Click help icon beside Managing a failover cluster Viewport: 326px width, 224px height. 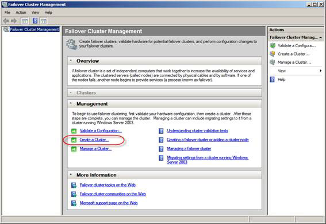pyautogui.click(x=161, y=149)
